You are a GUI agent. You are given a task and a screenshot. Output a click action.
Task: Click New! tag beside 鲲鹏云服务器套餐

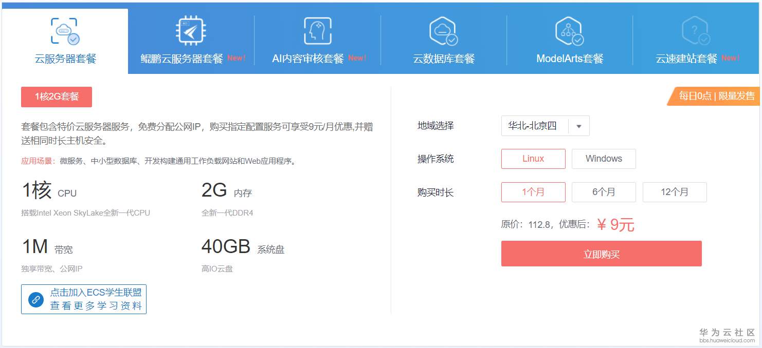click(x=236, y=58)
